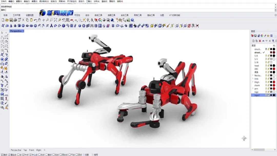Click the layer filter funnel icon
The height and width of the screenshot is (156, 277).
pyautogui.click(x=273, y=41)
